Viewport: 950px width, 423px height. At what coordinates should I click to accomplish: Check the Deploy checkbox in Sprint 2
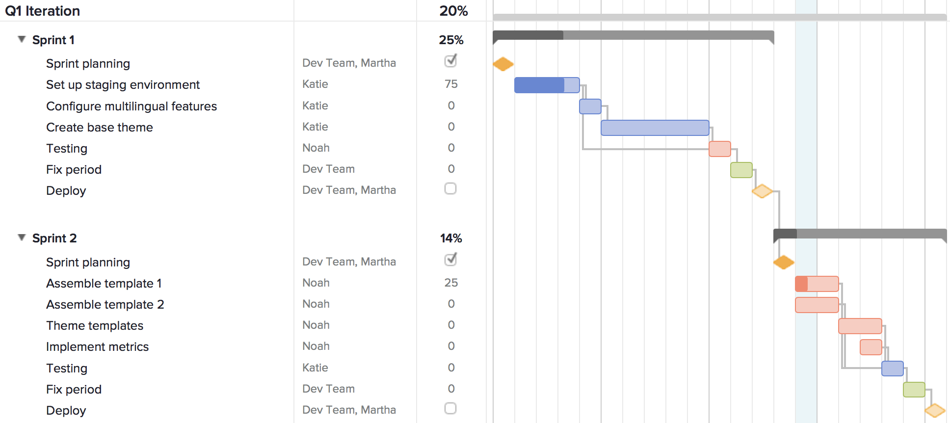[x=450, y=408]
